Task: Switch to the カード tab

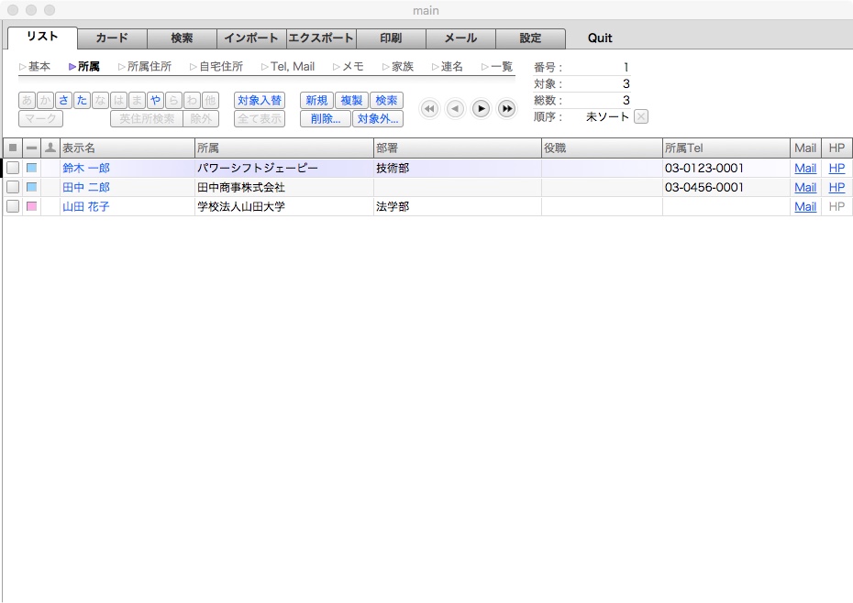Action: pyautogui.click(x=112, y=38)
